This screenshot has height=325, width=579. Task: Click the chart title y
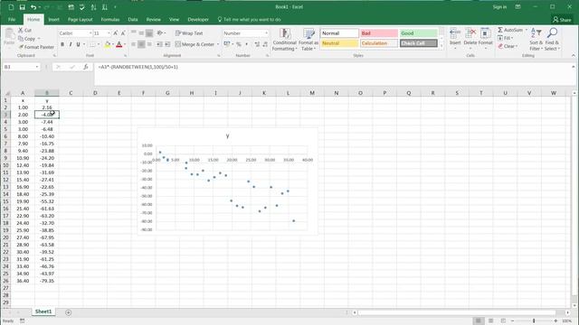coord(227,136)
